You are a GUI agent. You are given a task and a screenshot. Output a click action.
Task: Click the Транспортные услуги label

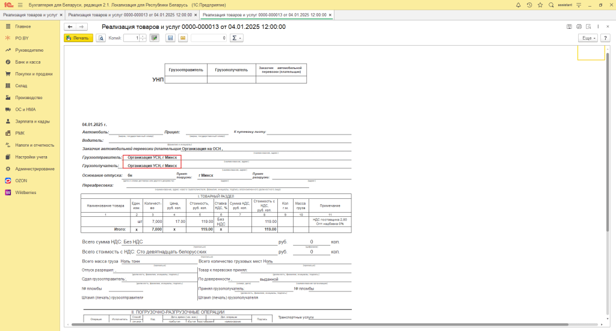tap(296, 317)
